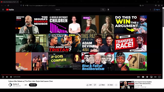164x92 pixels.
Task: Focus the YouTube Search field
Action: pyautogui.click(x=77, y=10)
